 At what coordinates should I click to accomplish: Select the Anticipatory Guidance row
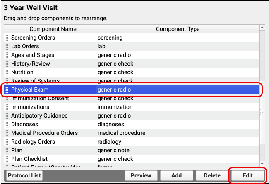(39, 116)
